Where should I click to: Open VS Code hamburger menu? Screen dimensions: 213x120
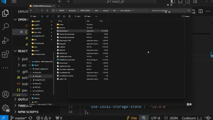click(14, 2)
